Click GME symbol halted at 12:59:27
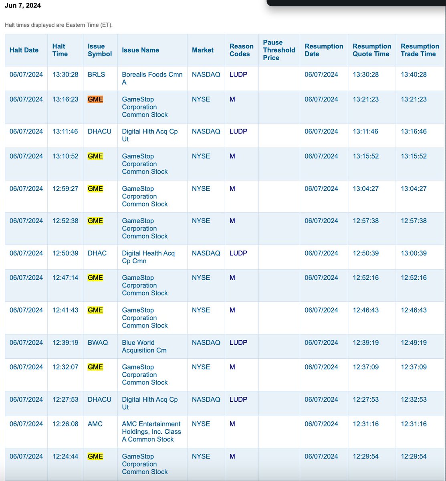Screen dimensions: 446x481 point(95,189)
